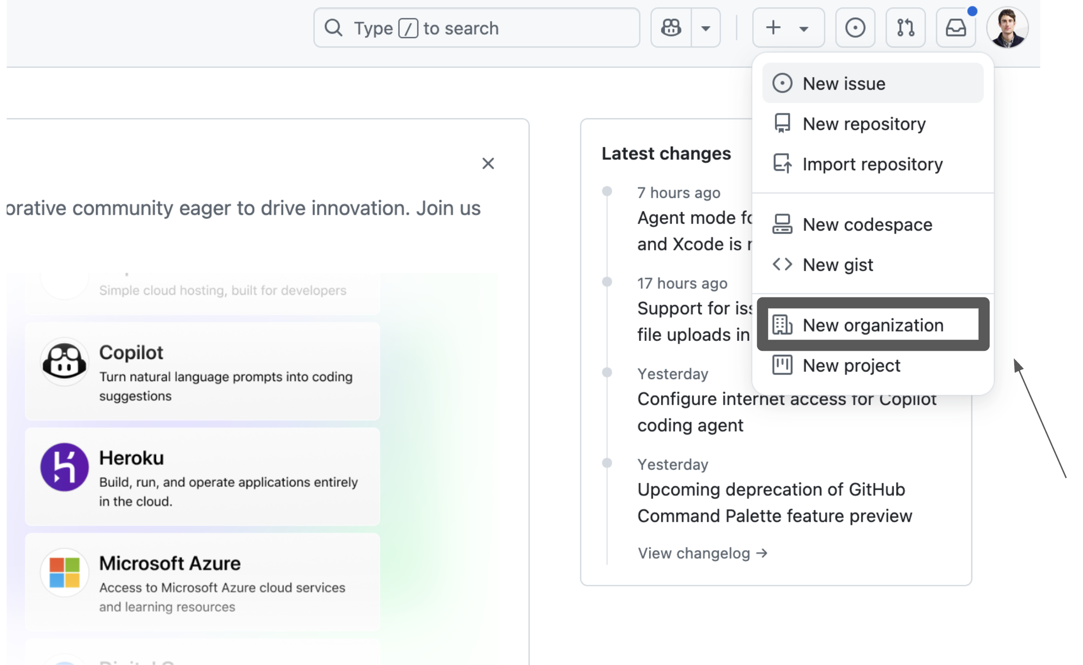
Task: Select New organization menu item
Action: (x=873, y=325)
